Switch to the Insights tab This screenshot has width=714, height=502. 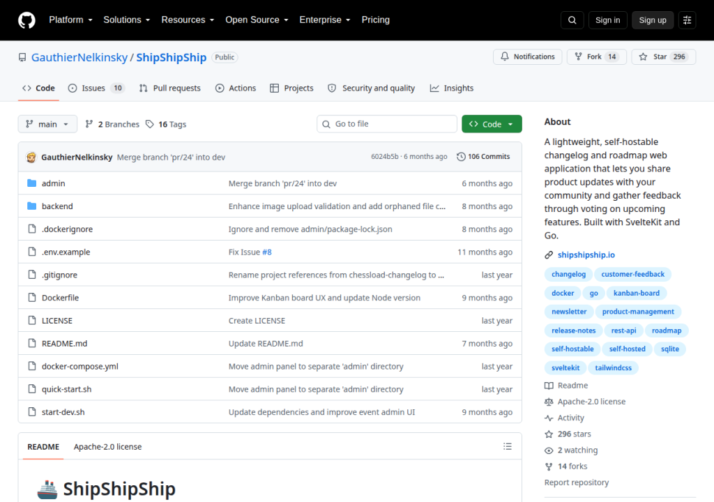pyautogui.click(x=452, y=88)
